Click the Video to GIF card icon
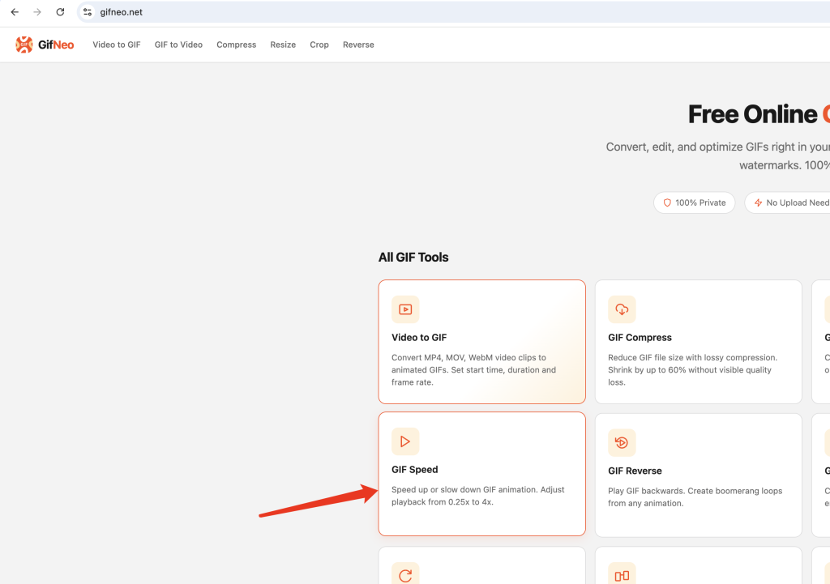Image resolution: width=830 pixels, height=584 pixels. coord(405,309)
